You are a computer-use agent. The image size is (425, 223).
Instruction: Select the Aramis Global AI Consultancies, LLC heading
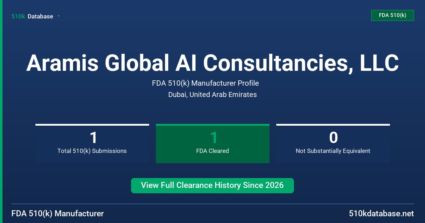tap(212, 63)
